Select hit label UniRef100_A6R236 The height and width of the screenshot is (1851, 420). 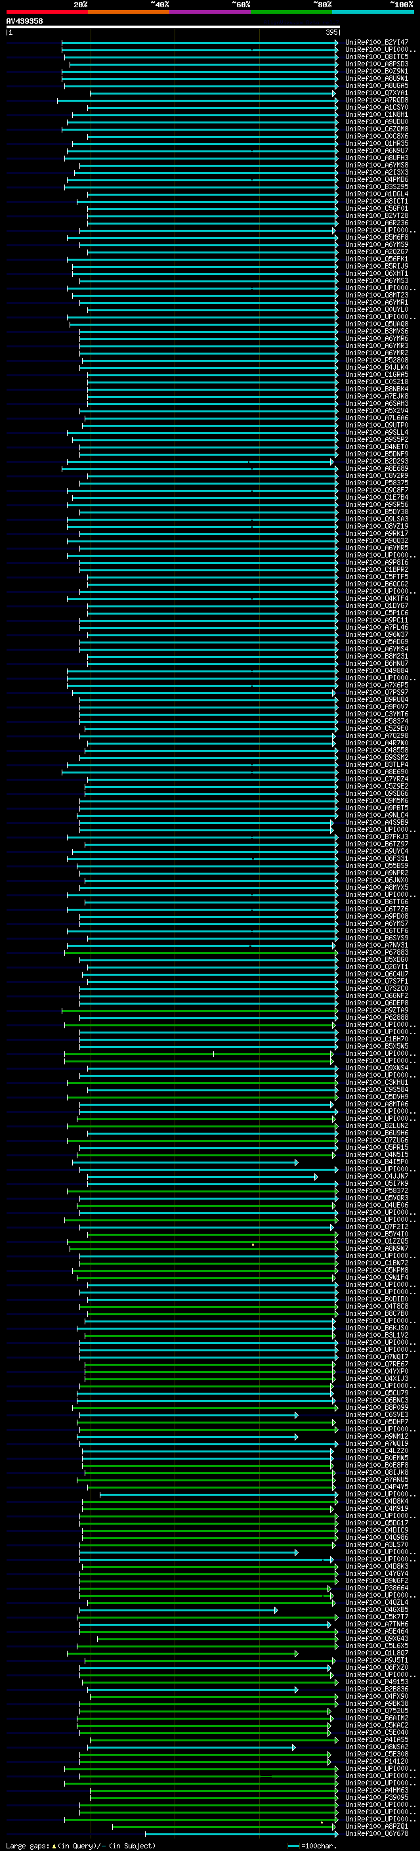(377, 223)
